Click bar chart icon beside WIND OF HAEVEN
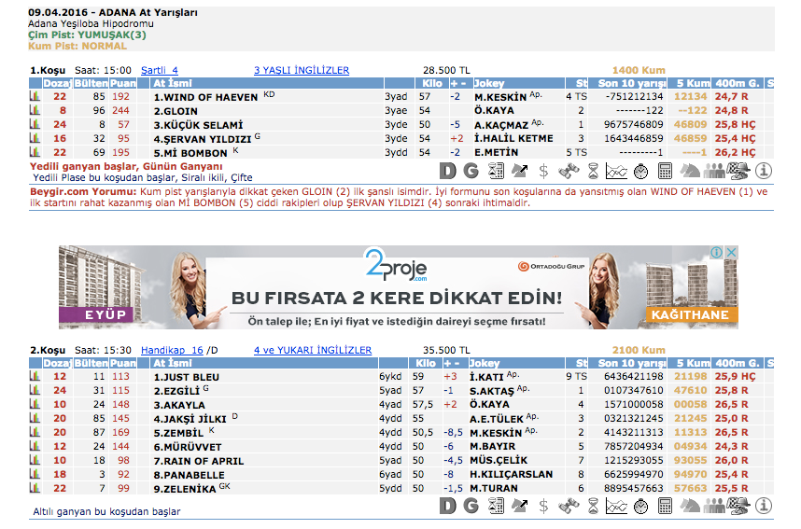This screenshot has height=529, width=801. (x=35, y=96)
